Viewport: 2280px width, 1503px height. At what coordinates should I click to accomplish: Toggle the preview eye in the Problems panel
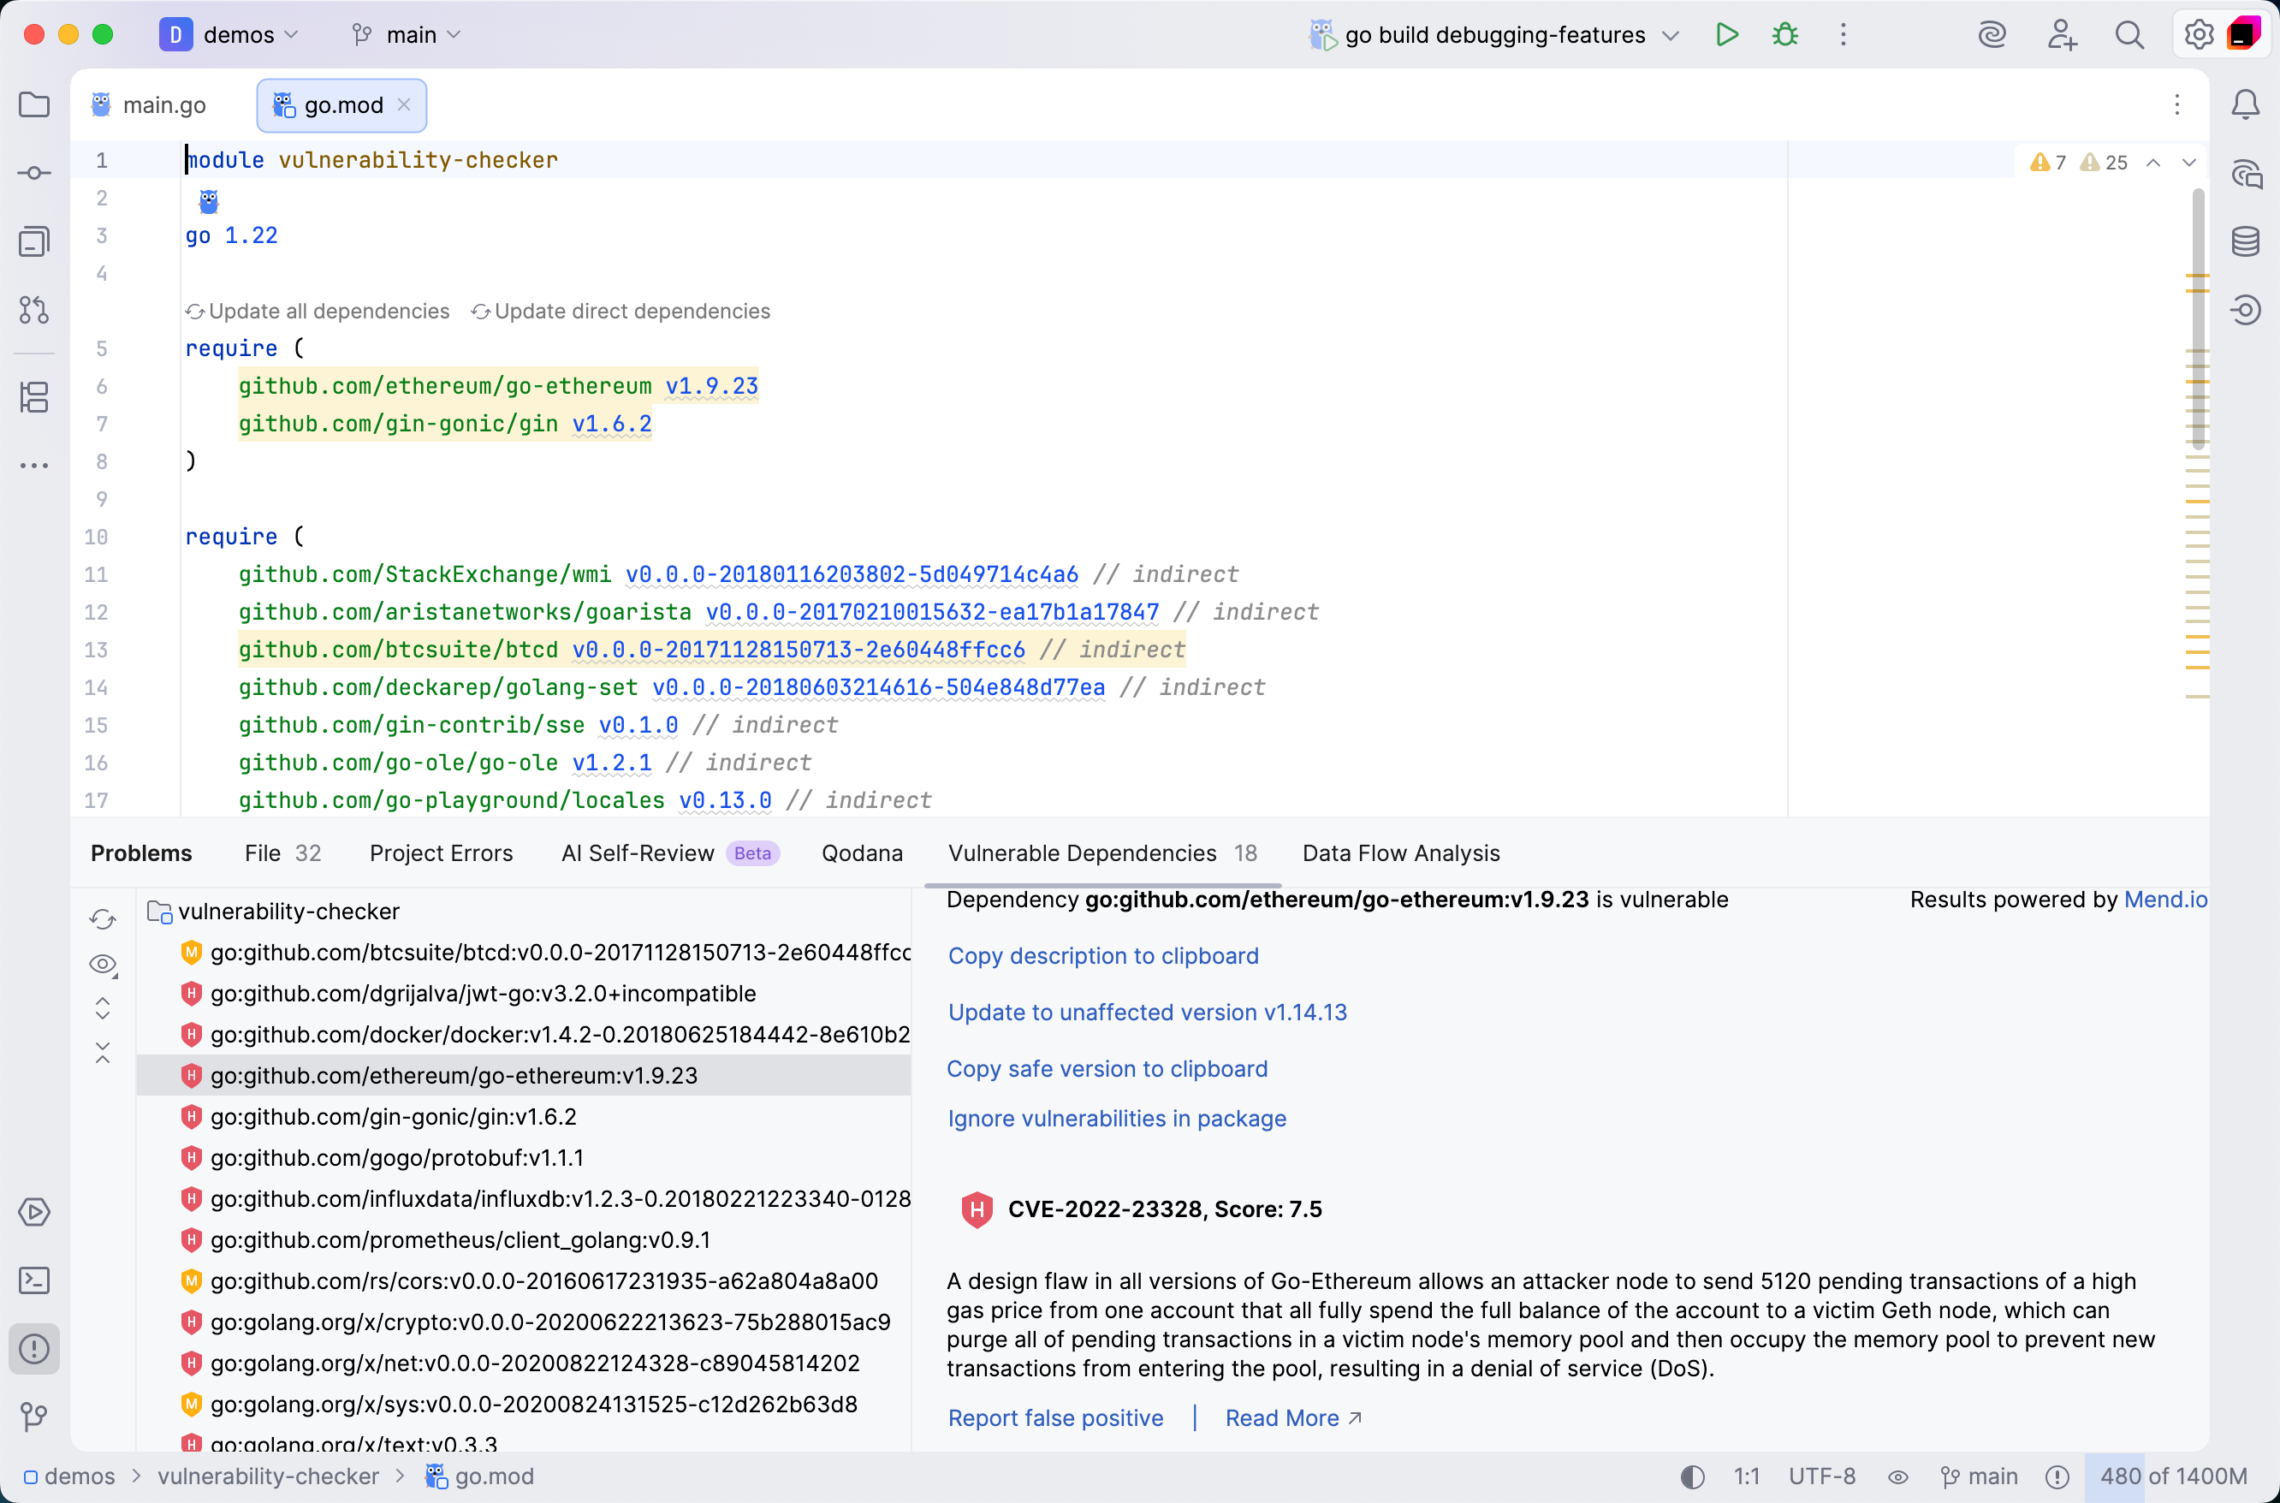(x=103, y=965)
